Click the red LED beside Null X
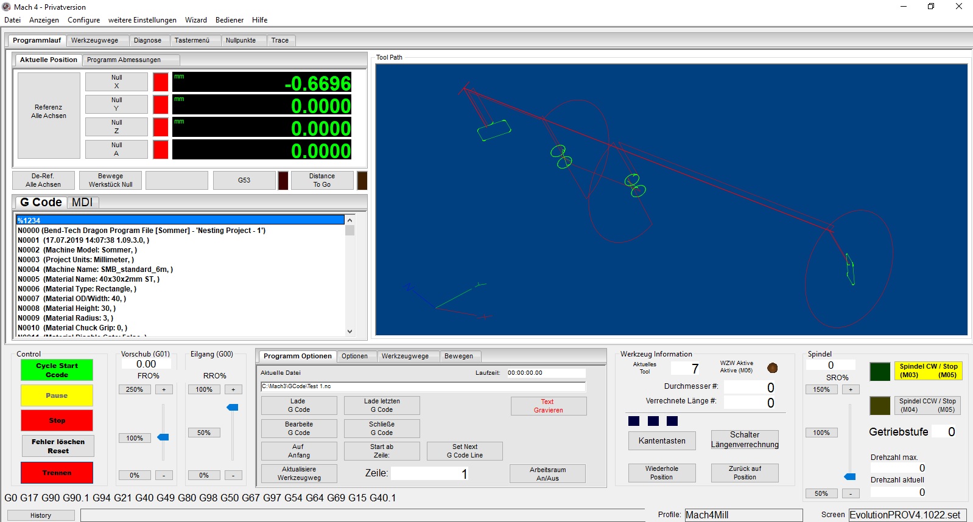 160,82
